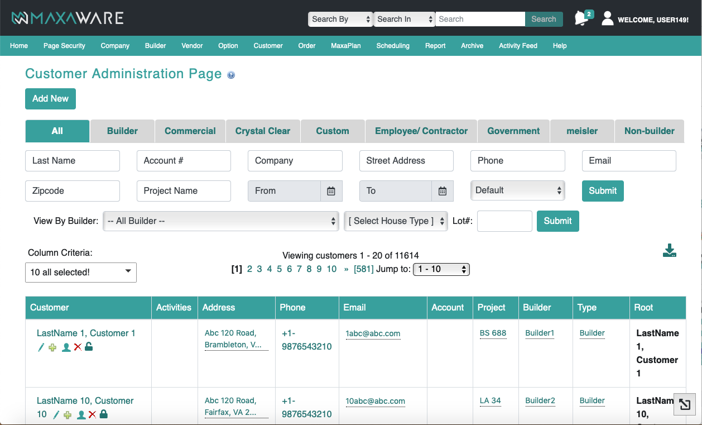Click the person icon for LastName 1
Screen dimensions: 702x425
pos(66,347)
